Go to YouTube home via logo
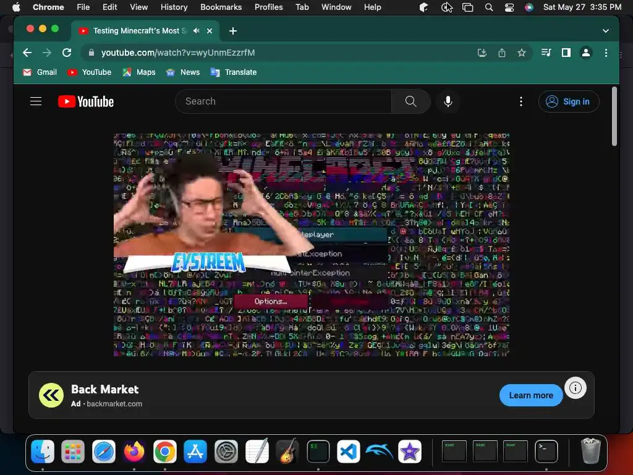This screenshot has width=633, height=475. [x=85, y=101]
